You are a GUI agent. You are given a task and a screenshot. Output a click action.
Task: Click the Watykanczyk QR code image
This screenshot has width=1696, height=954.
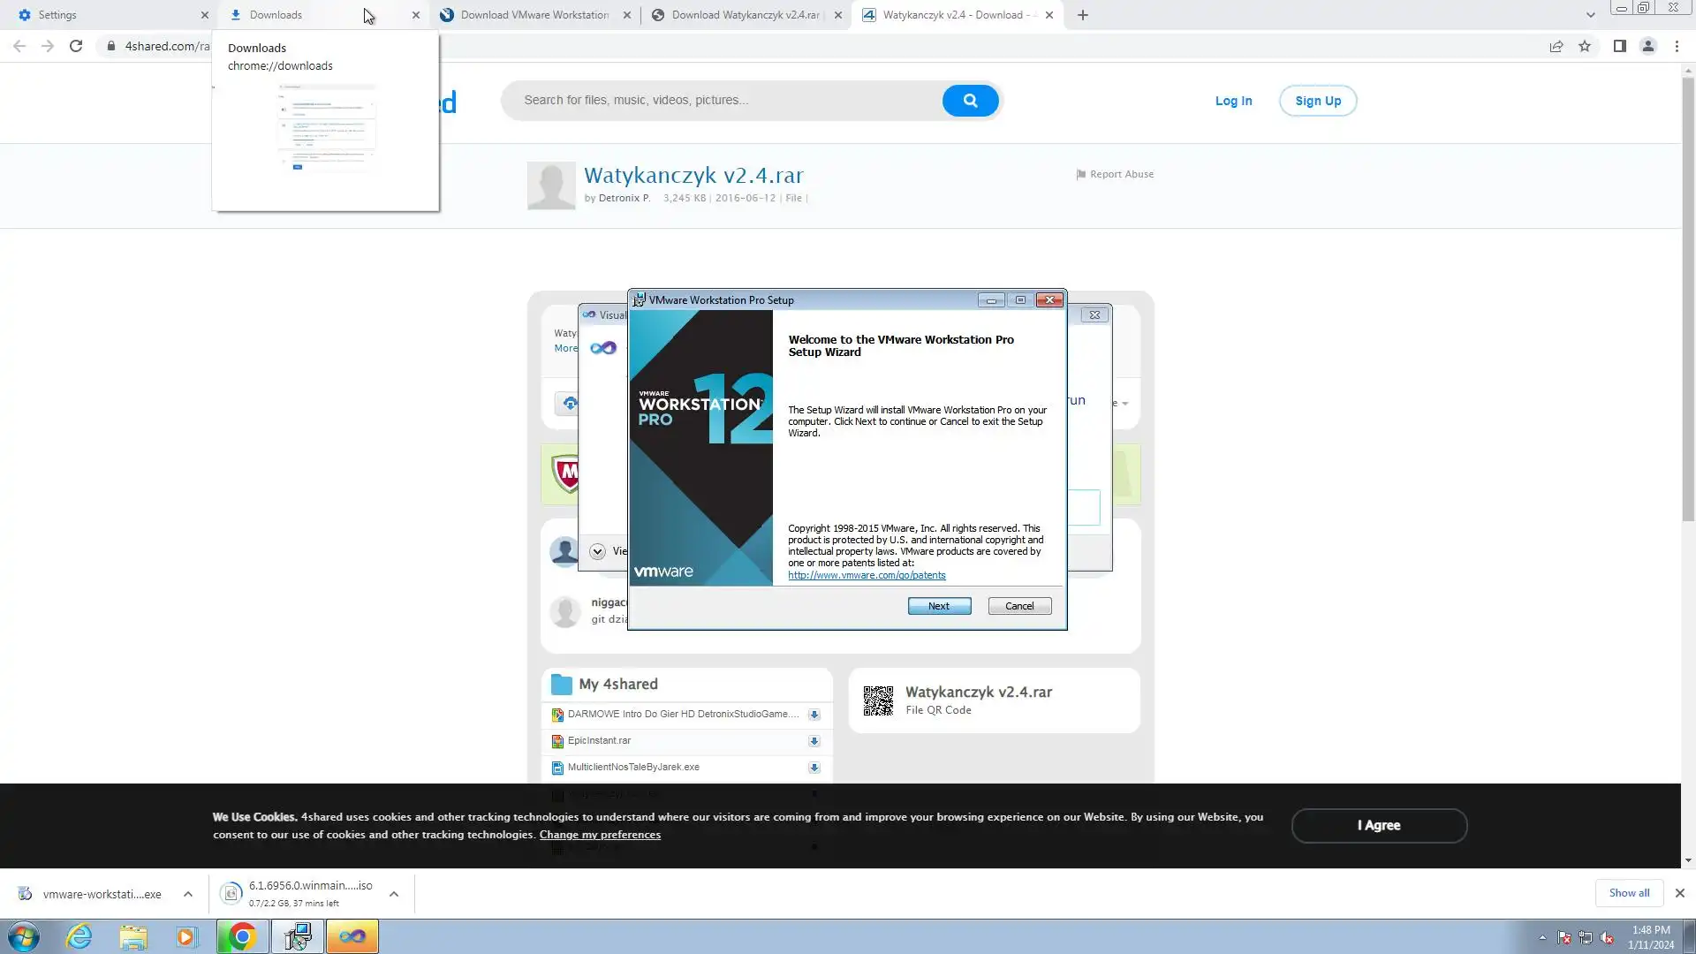[878, 700]
